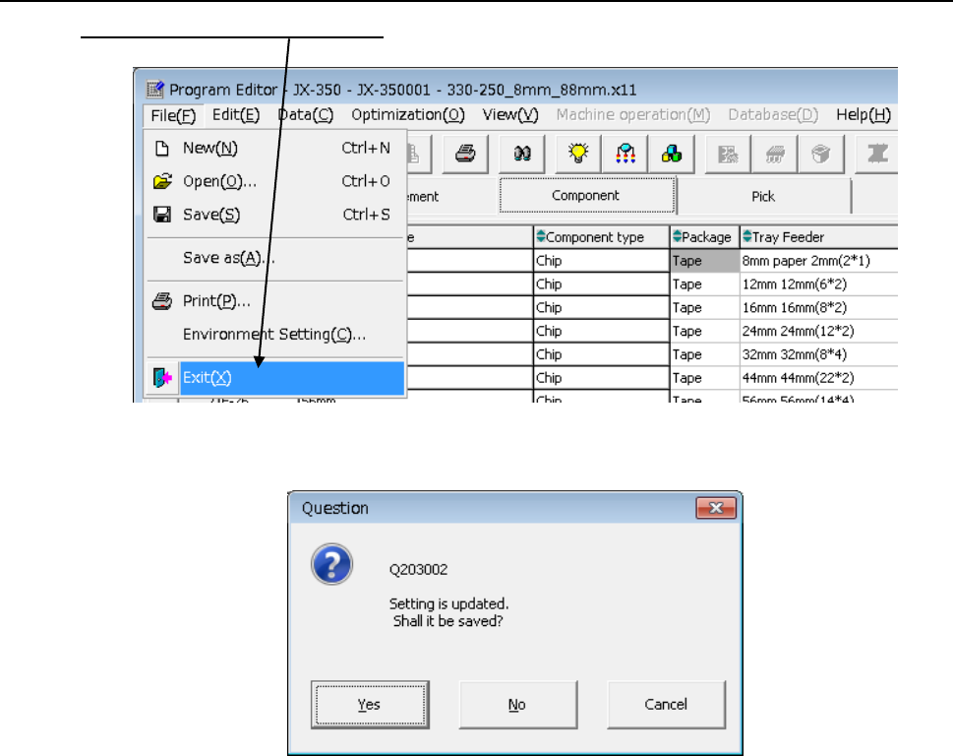Image resolution: width=953 pixels, height=756 pixels.
Task: Select cell '16mm 16mm(8*2)'
Action: [x=818, y=308]
